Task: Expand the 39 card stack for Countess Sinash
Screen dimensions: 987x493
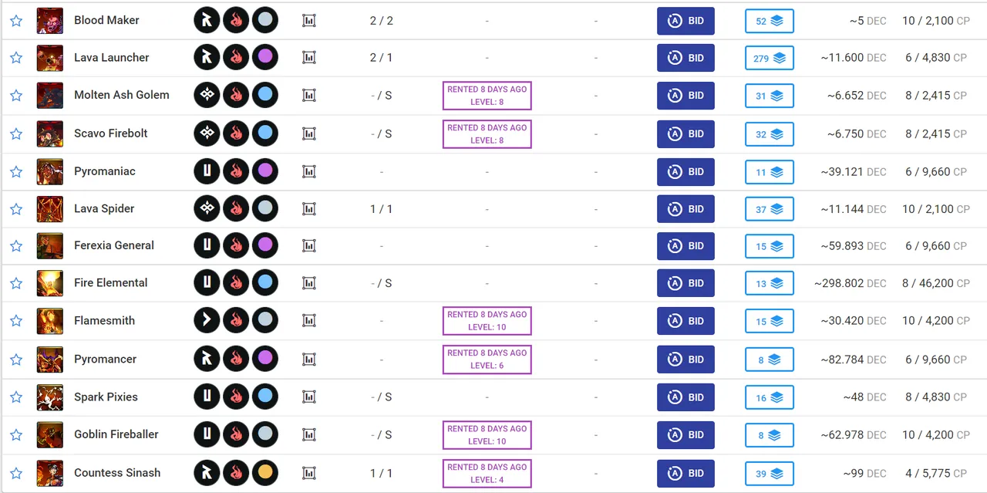Action: (x=769, y=474)
